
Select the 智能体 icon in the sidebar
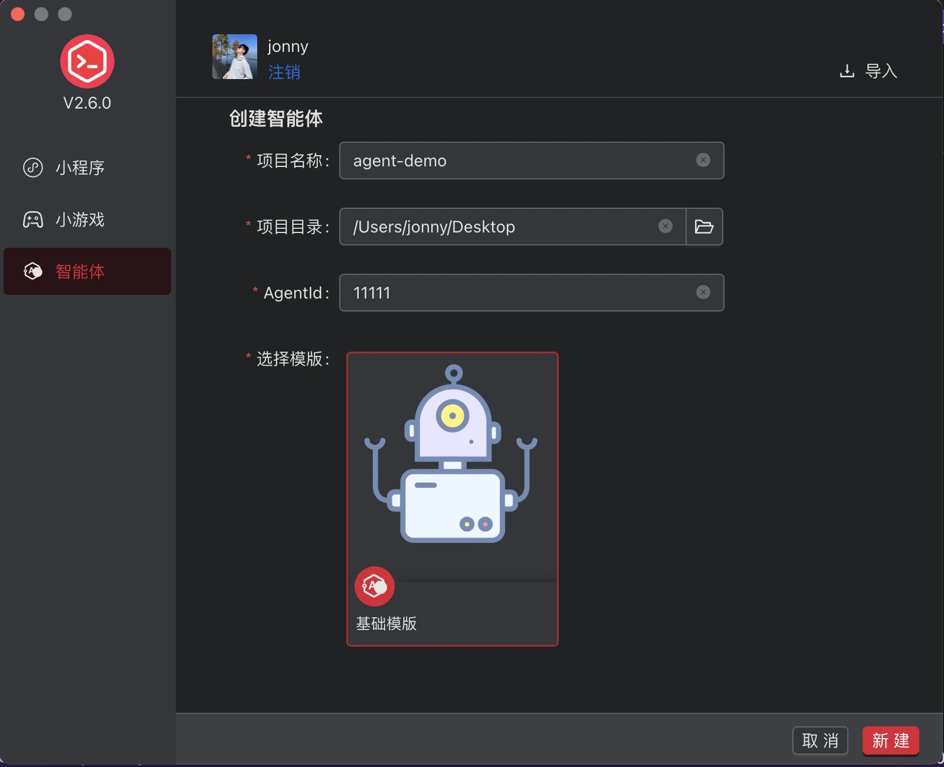33,271
